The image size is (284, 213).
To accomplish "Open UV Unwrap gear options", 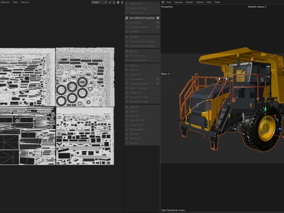I will (158, 22).
